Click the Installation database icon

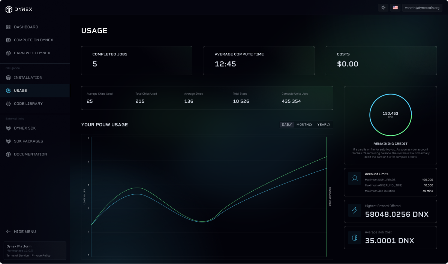click(x=8, y=78)
